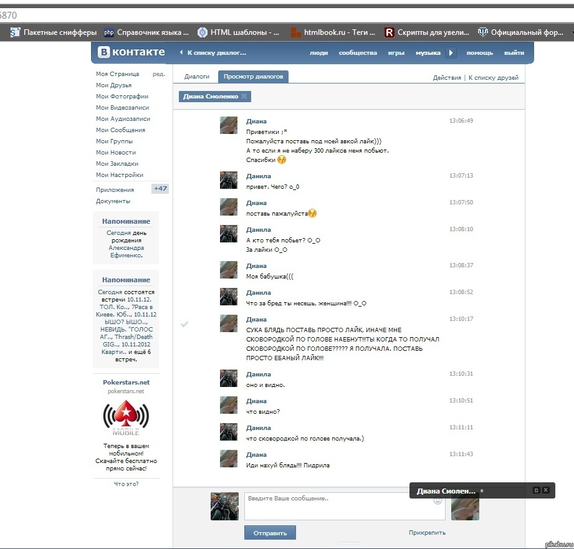Go to К списку друзей
Image resolution: width=574 pixels, height=549 pixels.
click(494, 78)
